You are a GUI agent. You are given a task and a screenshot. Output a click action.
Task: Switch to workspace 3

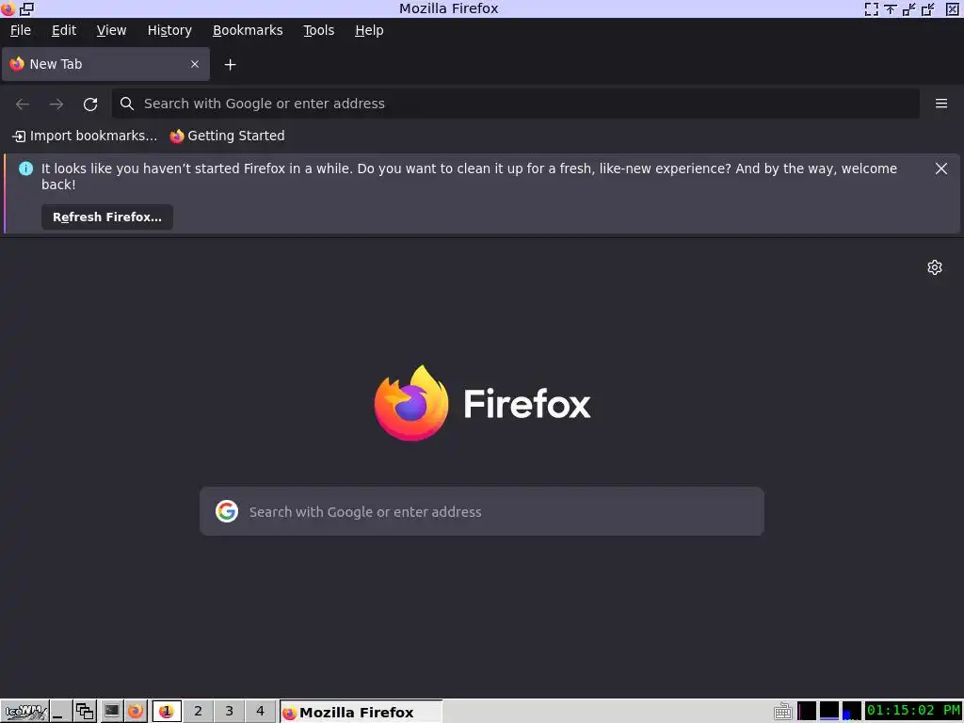(230, 712)
